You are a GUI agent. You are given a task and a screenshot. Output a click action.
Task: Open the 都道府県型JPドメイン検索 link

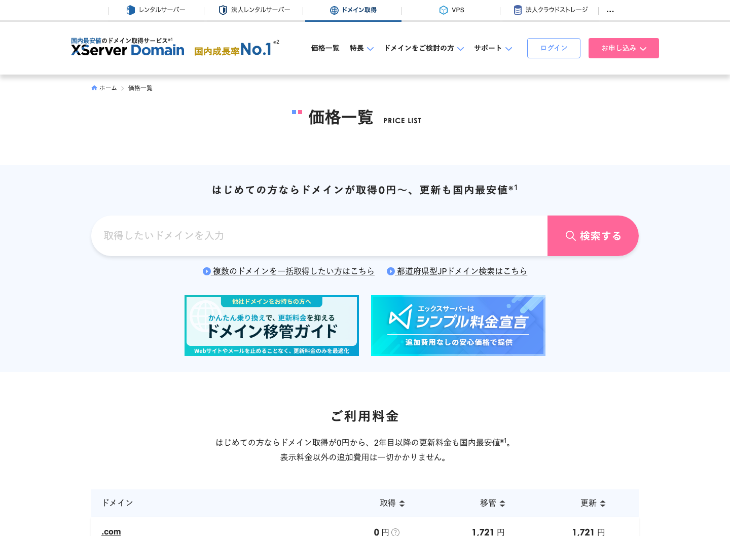(457, 271)
